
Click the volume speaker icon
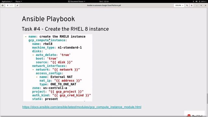point(196,1)
